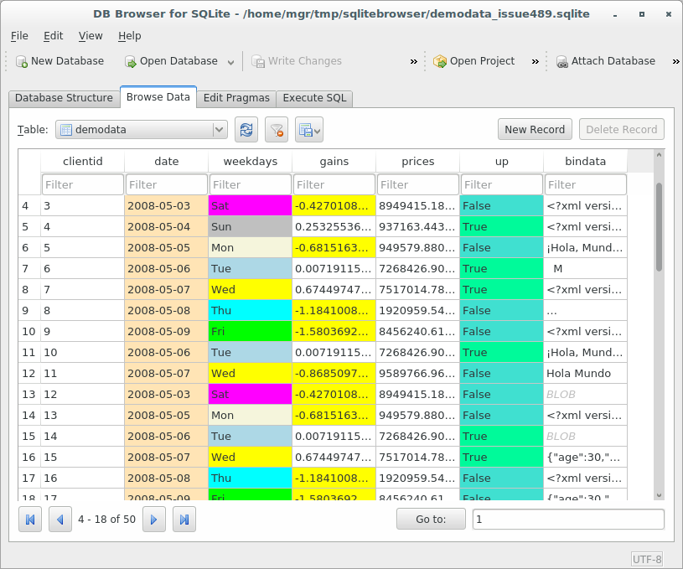
Task: Click the Delete Record button
Action: point(621,129)
